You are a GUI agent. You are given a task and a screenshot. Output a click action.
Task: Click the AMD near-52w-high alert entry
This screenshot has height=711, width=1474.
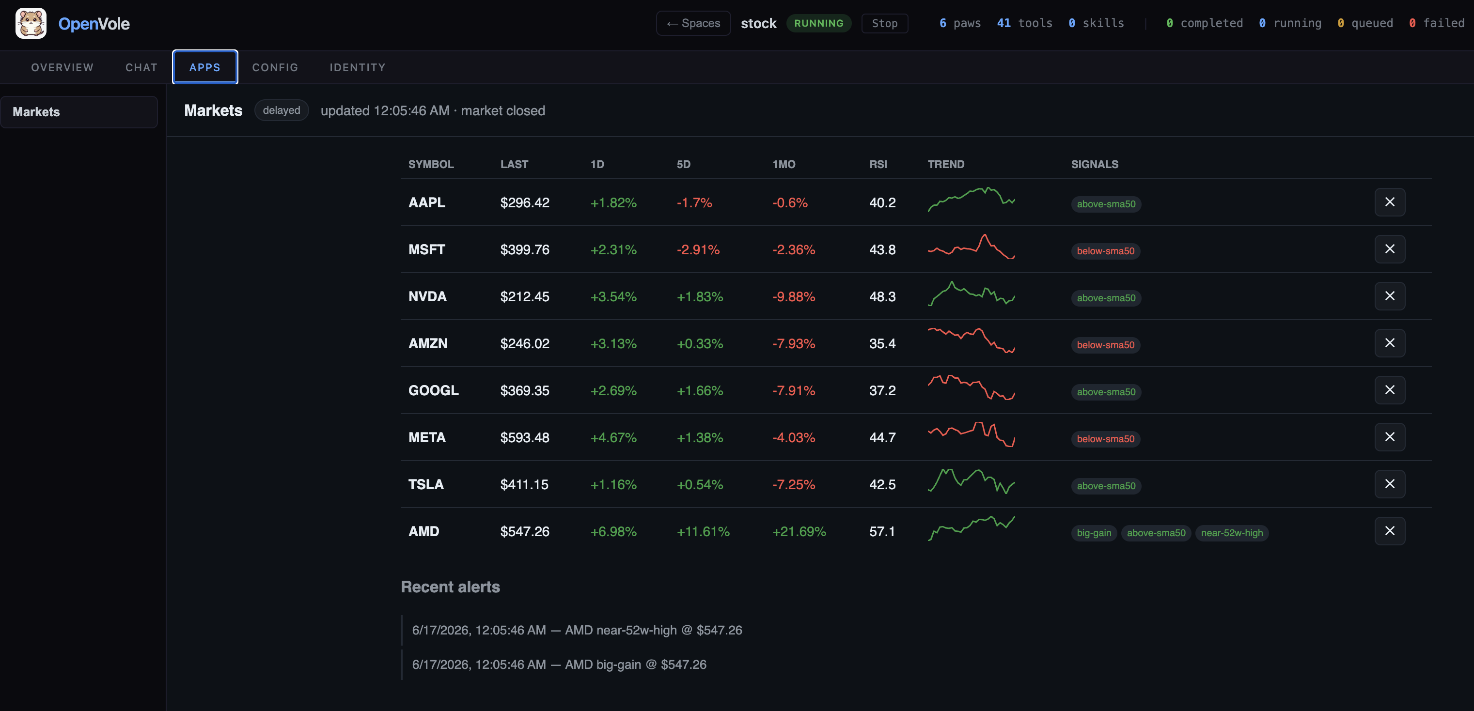click(577, 630)
